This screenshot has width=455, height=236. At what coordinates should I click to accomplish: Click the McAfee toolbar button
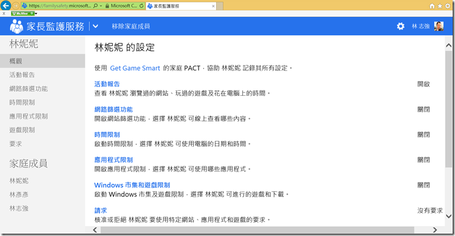[23, 13]
